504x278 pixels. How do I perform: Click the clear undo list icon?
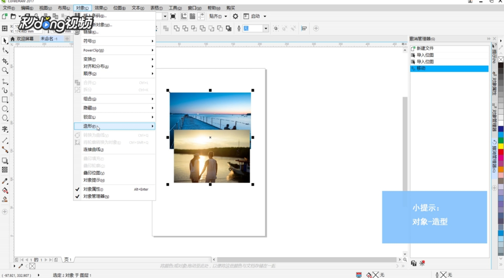(422, 263)
